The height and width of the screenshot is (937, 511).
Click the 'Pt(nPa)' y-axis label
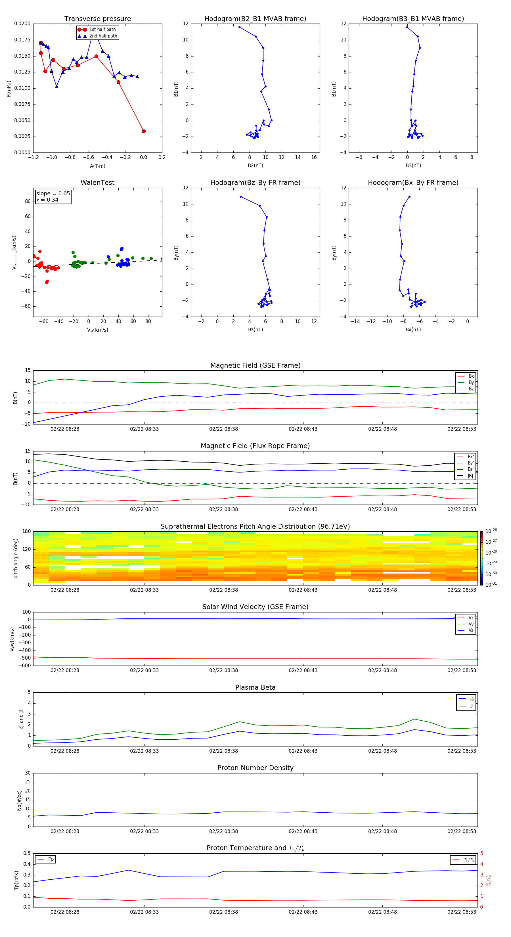[9, 89]
